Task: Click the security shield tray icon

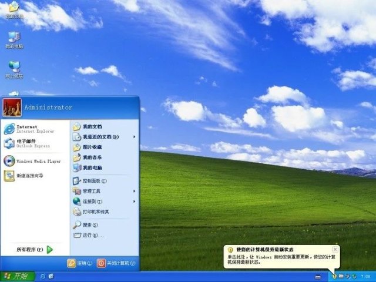Action: click(334, 276)
